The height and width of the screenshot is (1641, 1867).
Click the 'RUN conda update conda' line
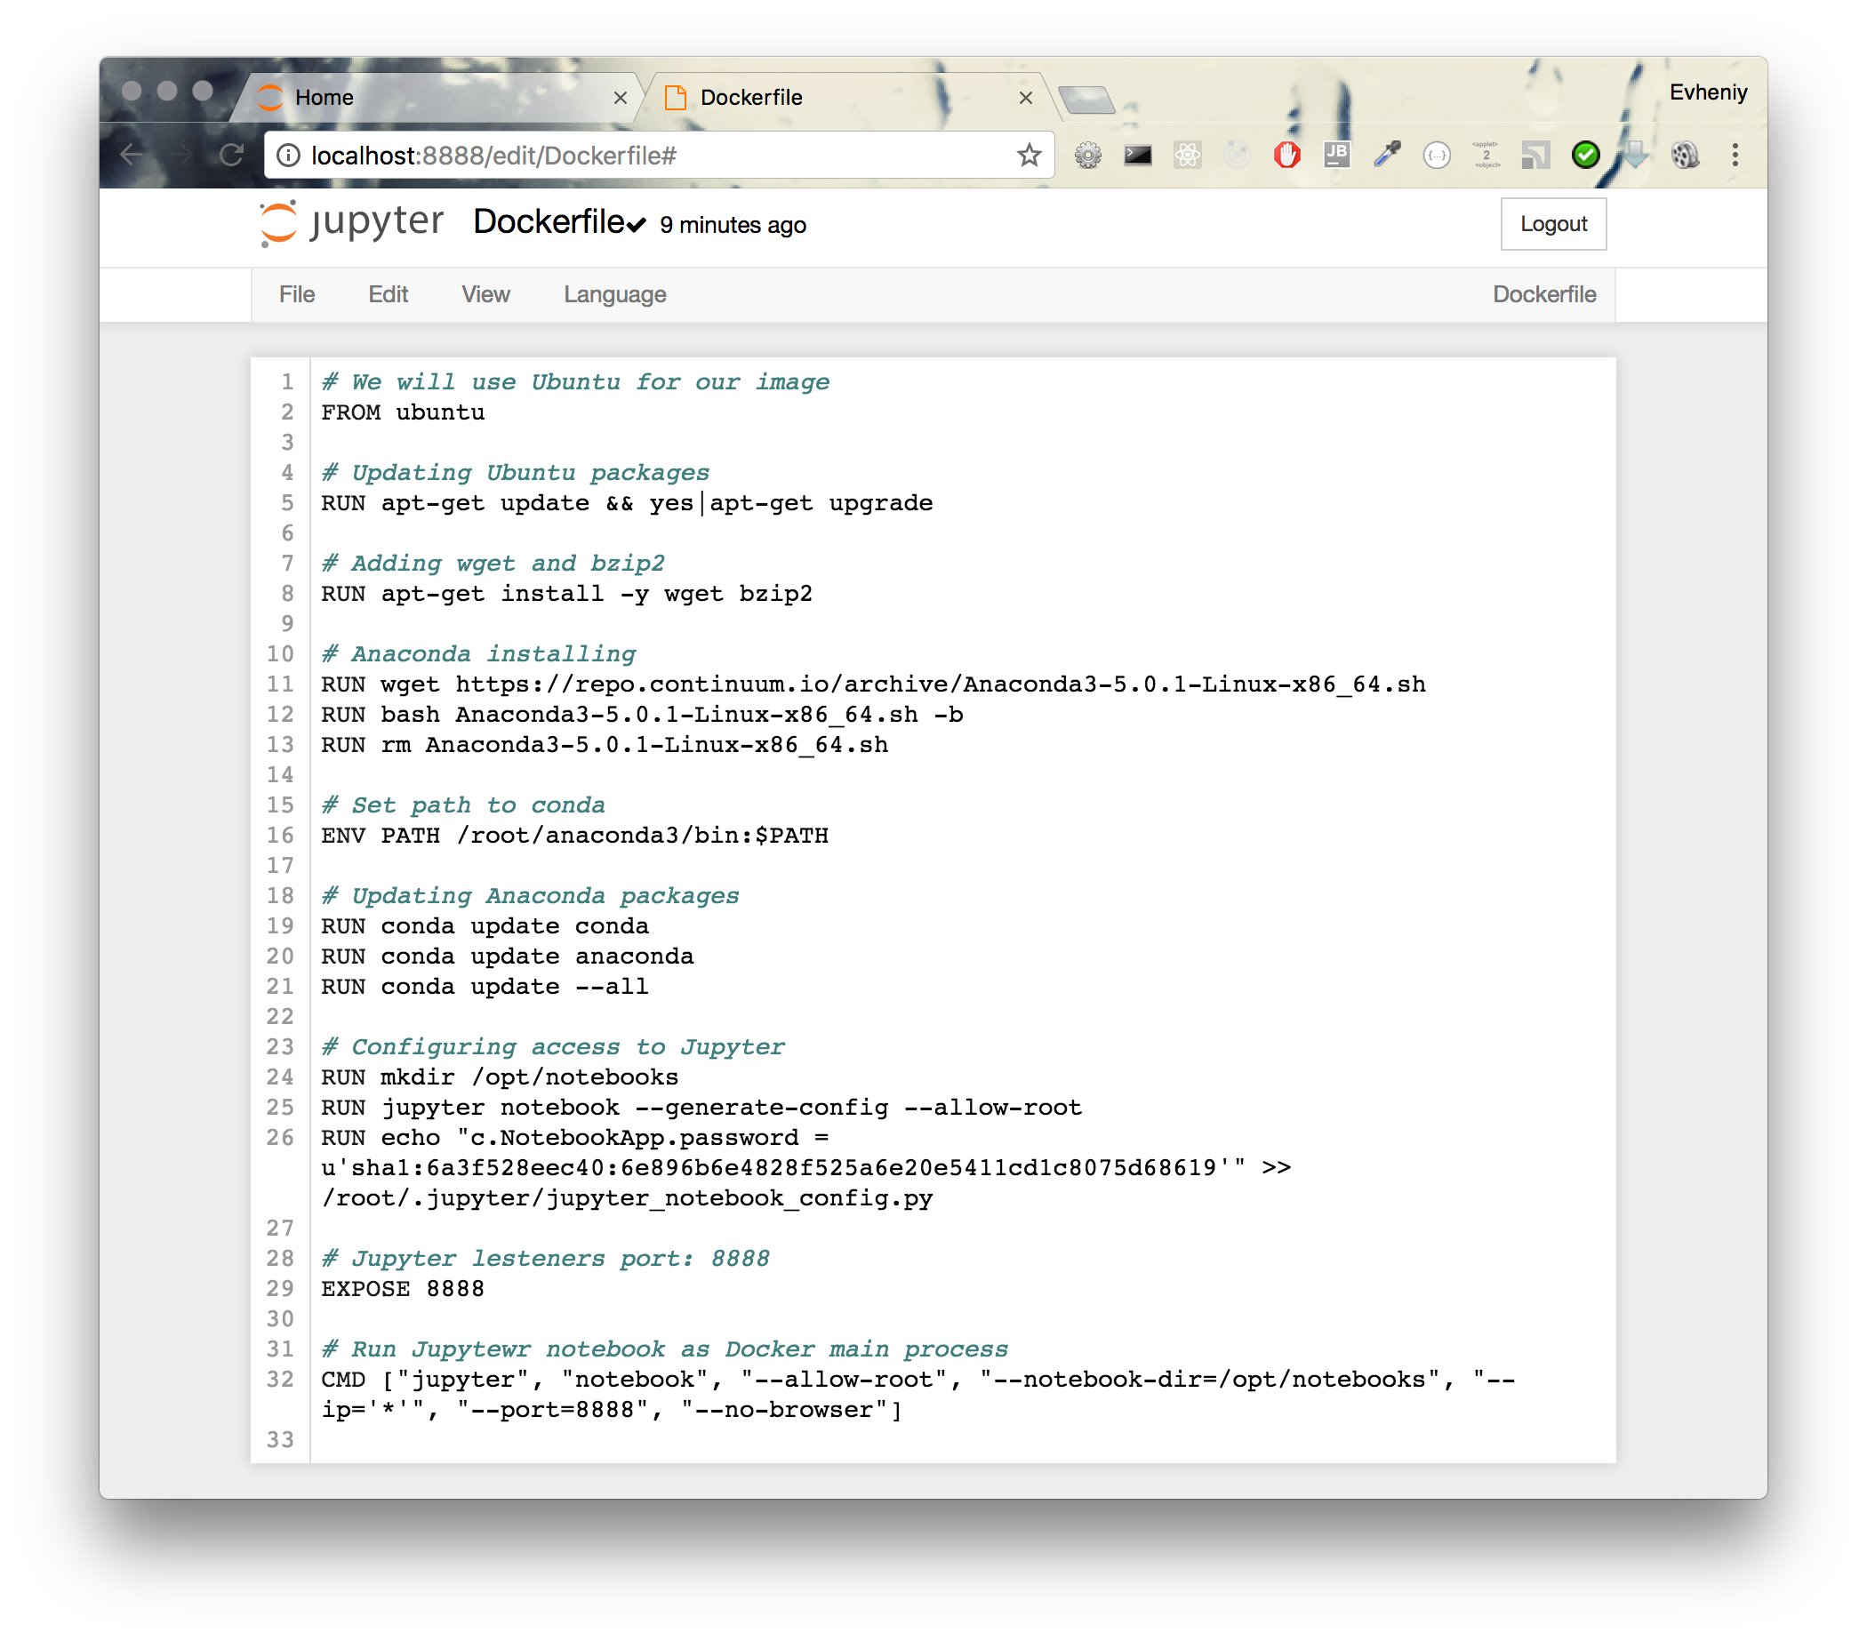[x=485, y=926]
